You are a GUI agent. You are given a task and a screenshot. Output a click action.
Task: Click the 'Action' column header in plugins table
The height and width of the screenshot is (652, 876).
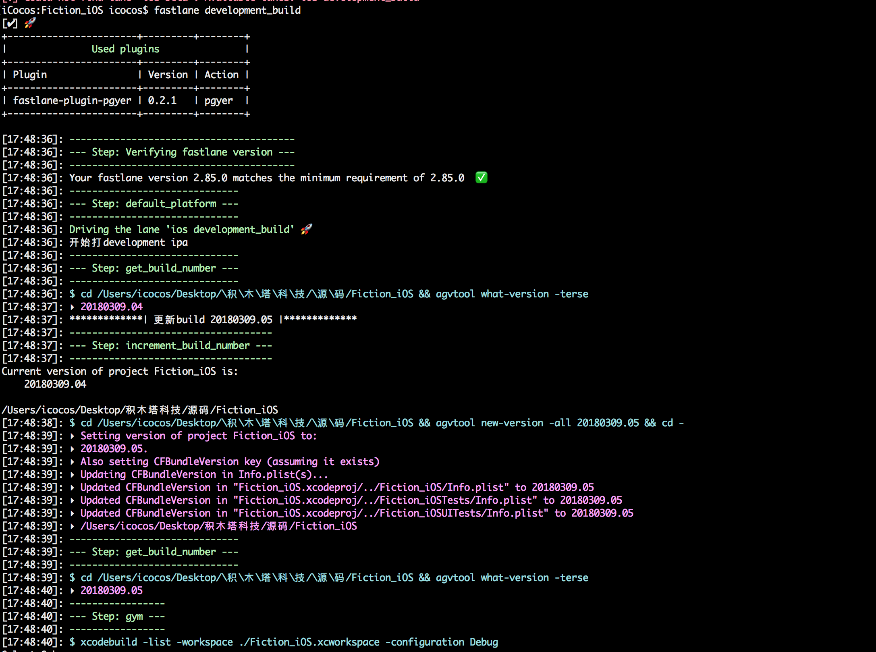pyautogui.click(x=221, y=75)
